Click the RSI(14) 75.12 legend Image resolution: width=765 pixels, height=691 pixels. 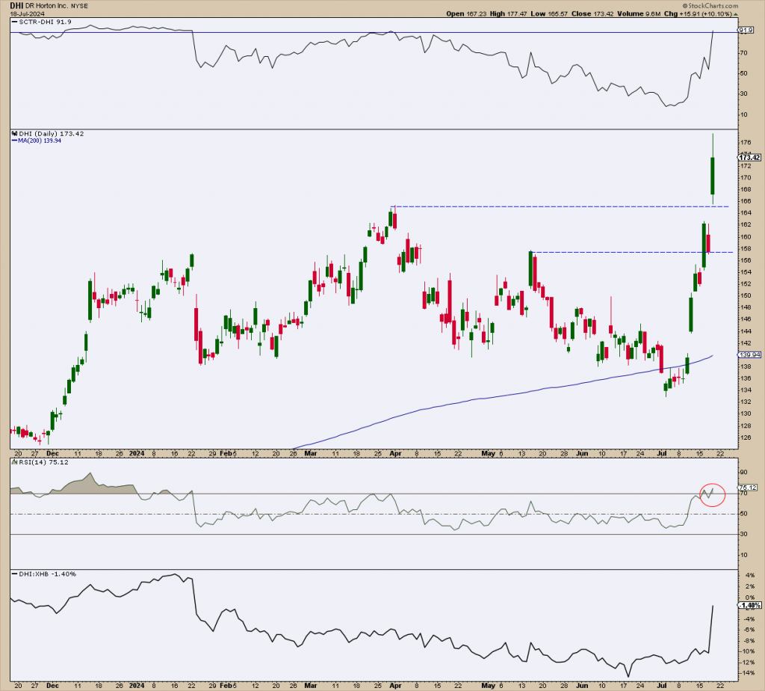[40, 462]
